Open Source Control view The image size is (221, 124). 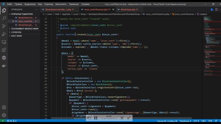click(4, 26)
